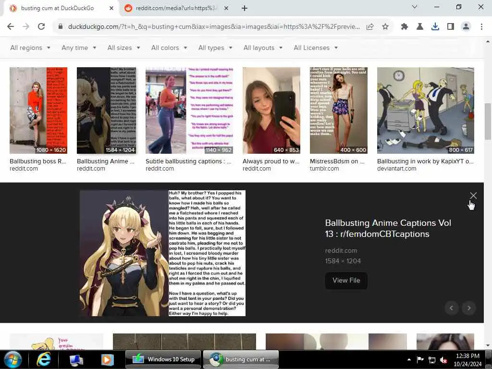This screenshot has width=492, height=369.
Task: Bookmark this page with the star icon
Action: click(385, 27)
